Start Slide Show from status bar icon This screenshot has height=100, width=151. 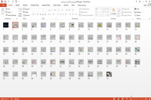tap(127, 99)
